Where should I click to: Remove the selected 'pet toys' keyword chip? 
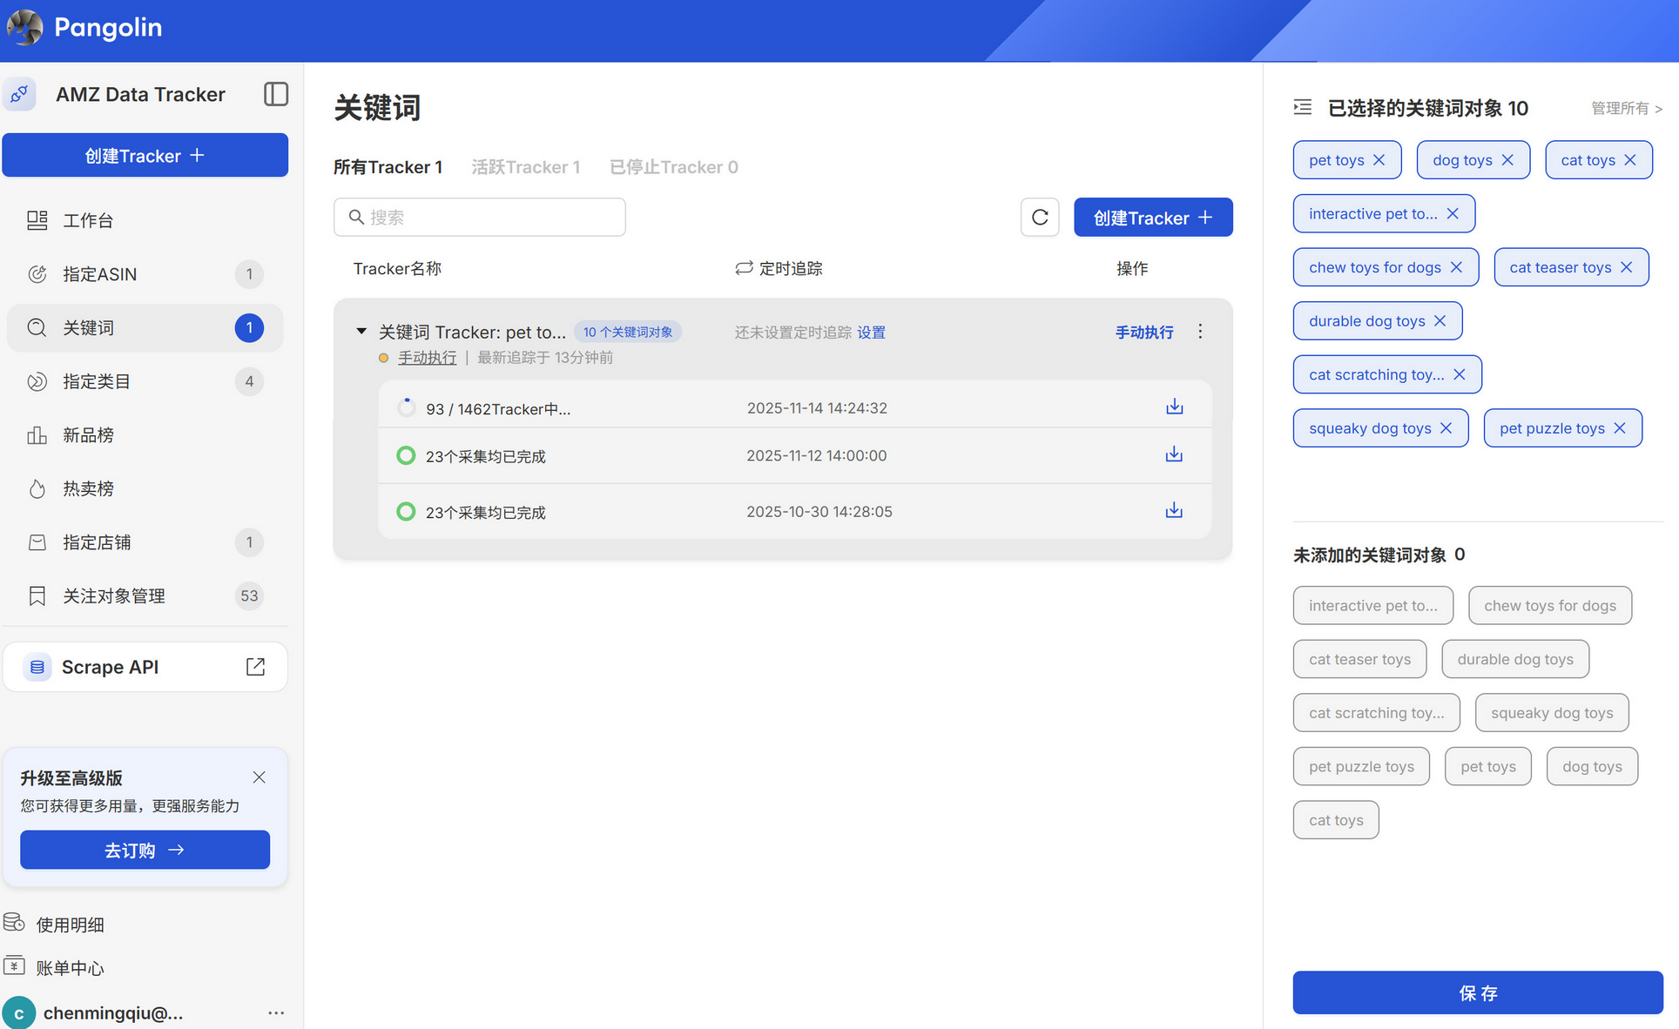click(x=1379, y=160)
